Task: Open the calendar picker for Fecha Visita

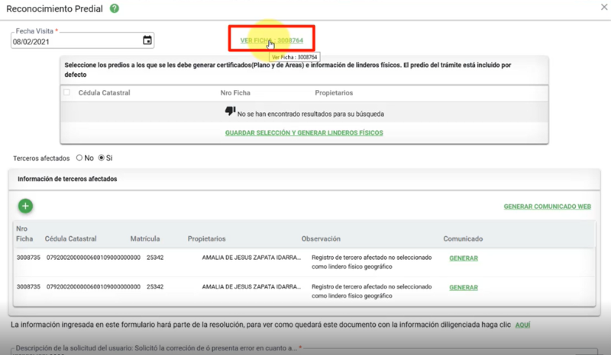Action: pyautogui.click(x=147, y=40)
